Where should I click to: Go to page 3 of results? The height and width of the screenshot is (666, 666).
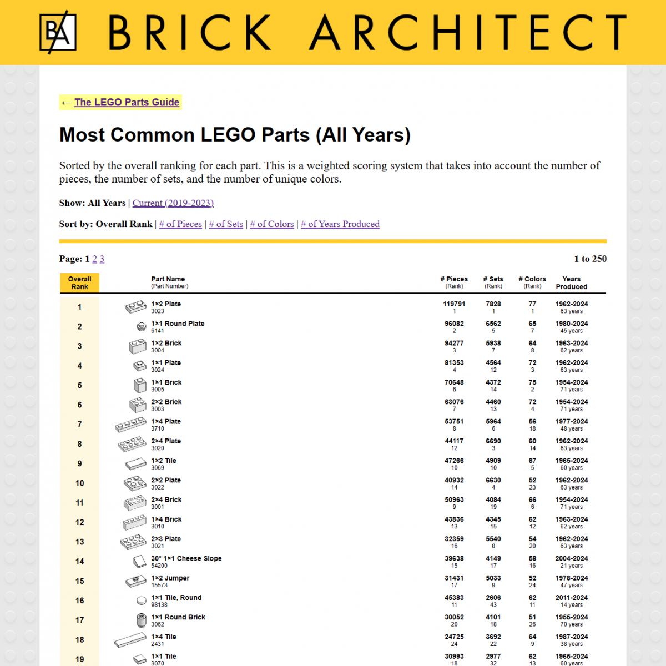tap(102, 259)
